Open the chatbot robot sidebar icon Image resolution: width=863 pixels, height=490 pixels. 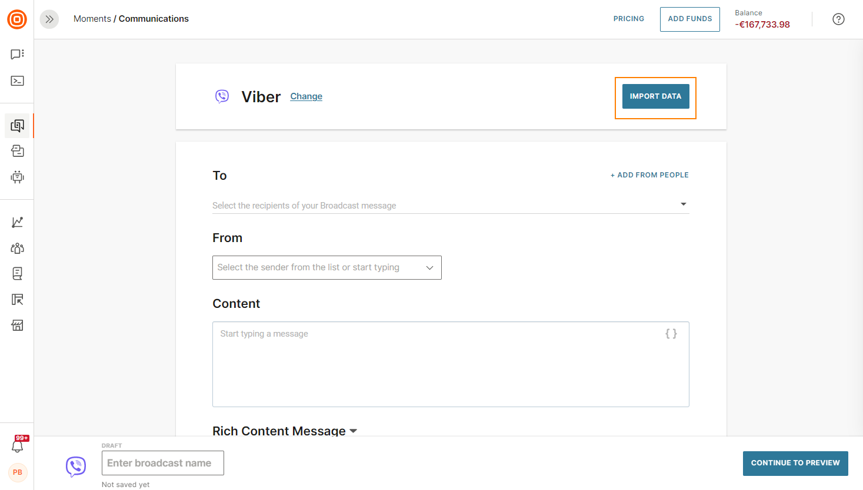click(17, 177)
